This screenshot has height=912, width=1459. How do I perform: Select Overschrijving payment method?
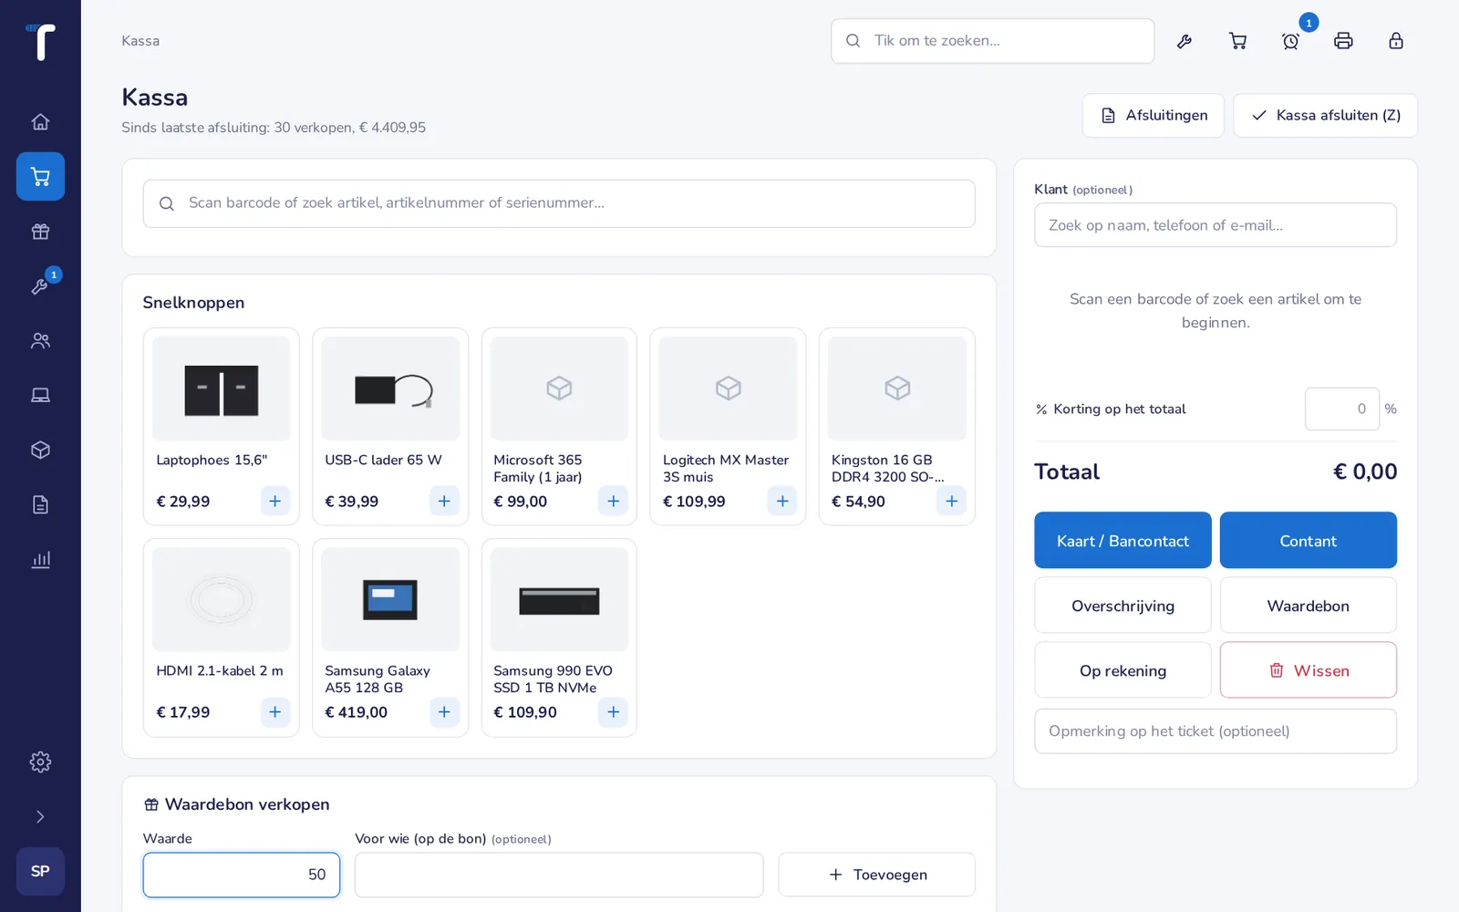[1123, 606]
